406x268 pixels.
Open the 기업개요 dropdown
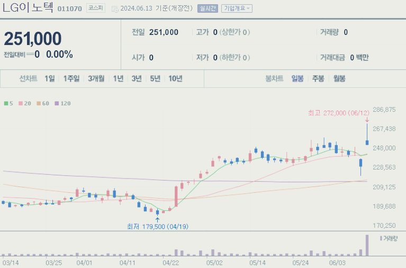click(237, 8)
